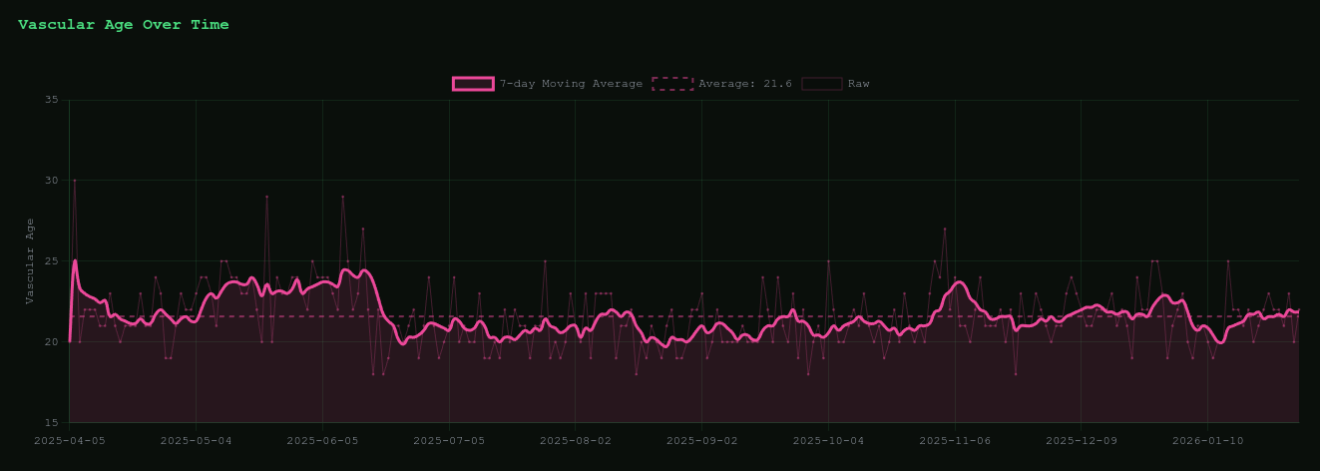This screenshot has width=1320, height=471.
Task: Select the 2025-10-04 x-axis date label
Action: click(x=828, y=439)
